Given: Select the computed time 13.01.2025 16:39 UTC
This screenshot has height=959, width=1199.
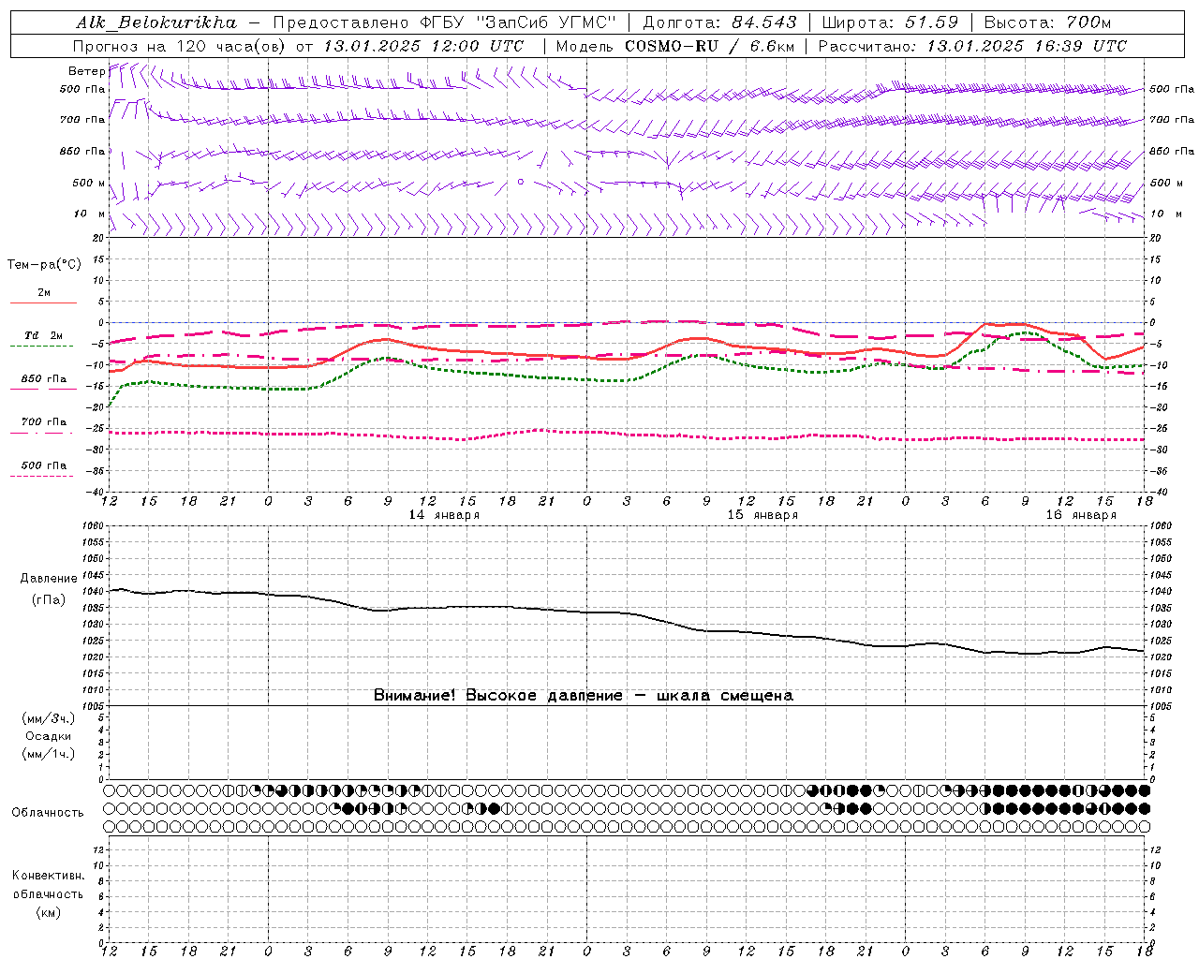Looking at the screenshot, I should point(1027,46).
